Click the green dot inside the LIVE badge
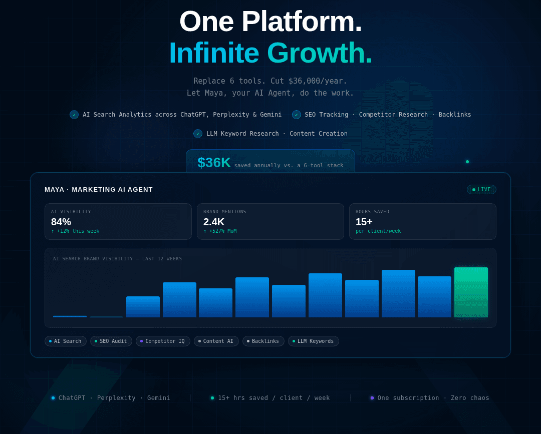 coord(473,189)
